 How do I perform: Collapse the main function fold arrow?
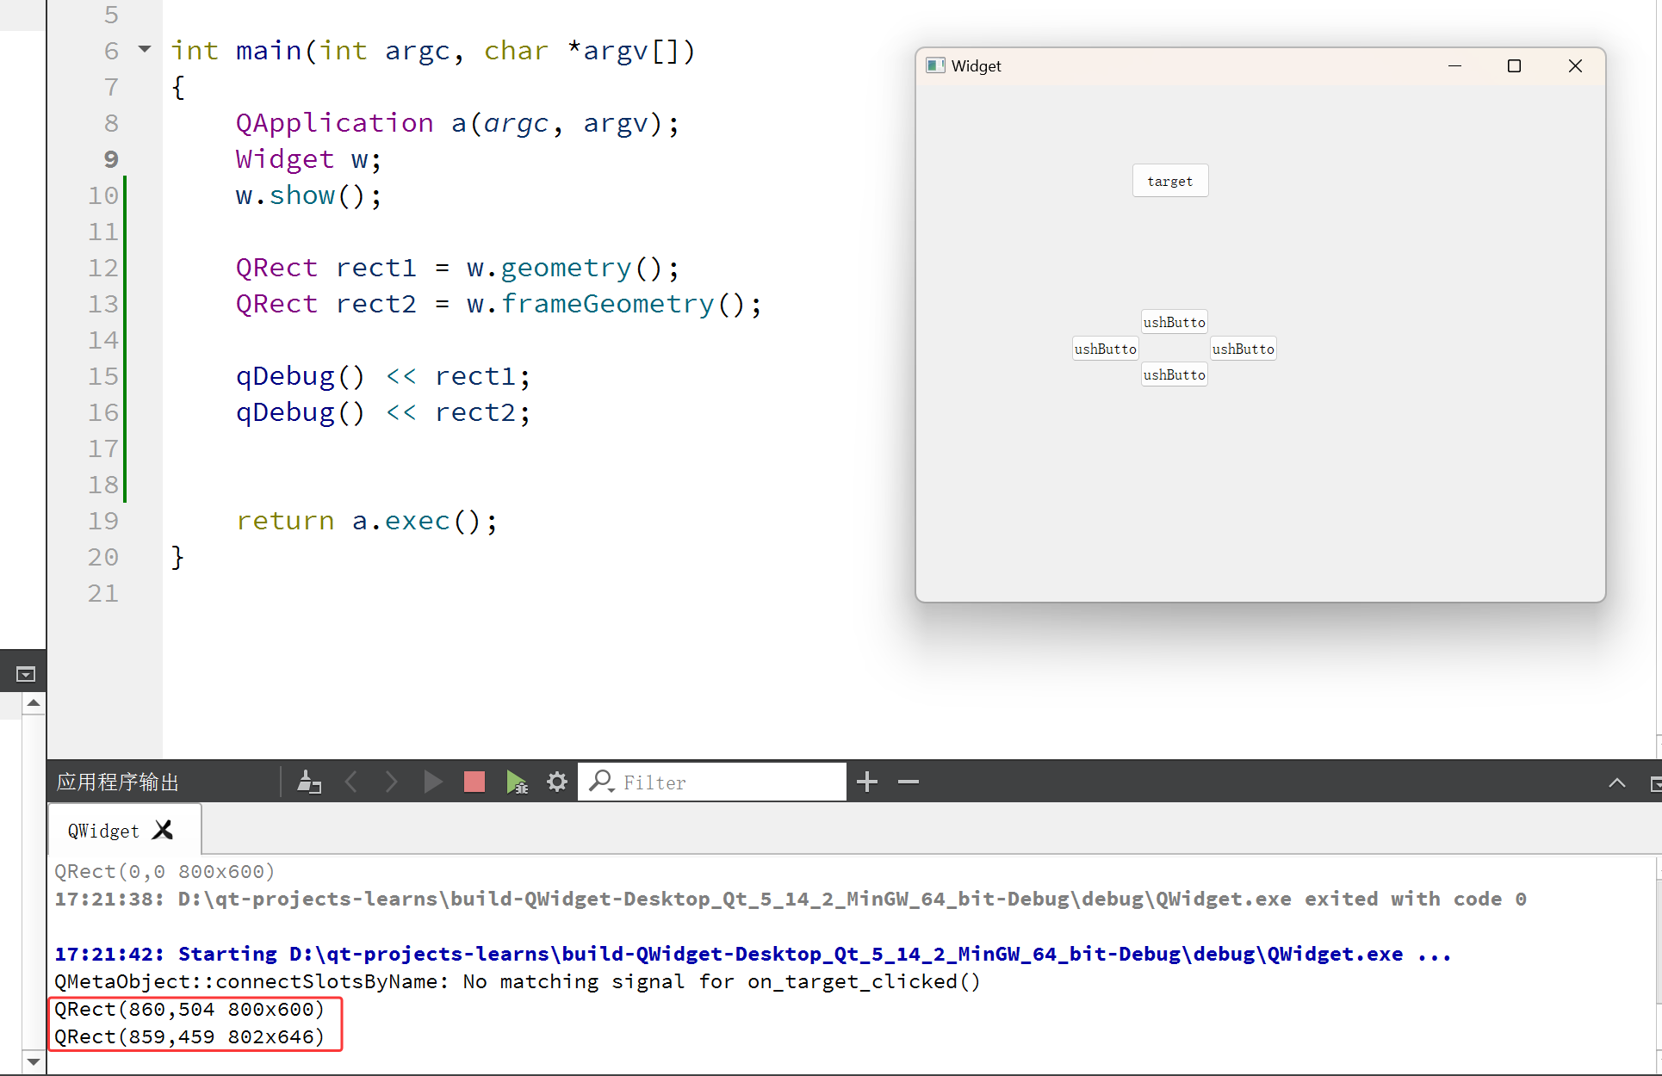pyautogui.click(x=145, y=50)
